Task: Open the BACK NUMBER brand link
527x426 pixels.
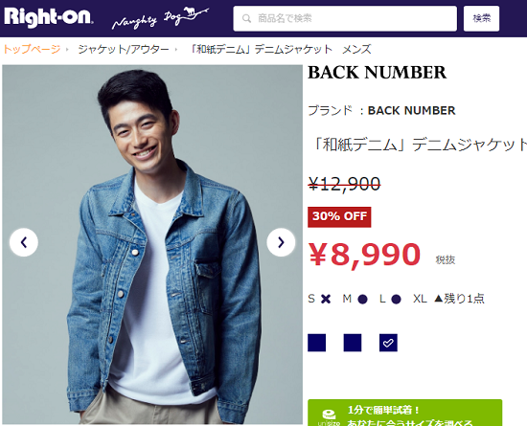Action: [411, 110]
